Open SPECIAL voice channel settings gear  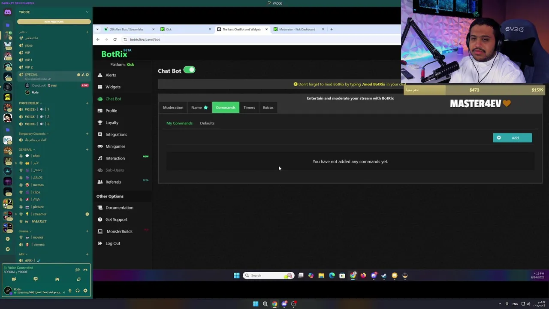87,75
